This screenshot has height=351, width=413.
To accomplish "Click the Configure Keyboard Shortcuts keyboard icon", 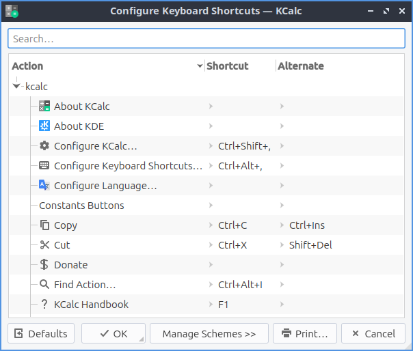I will 44,166.
